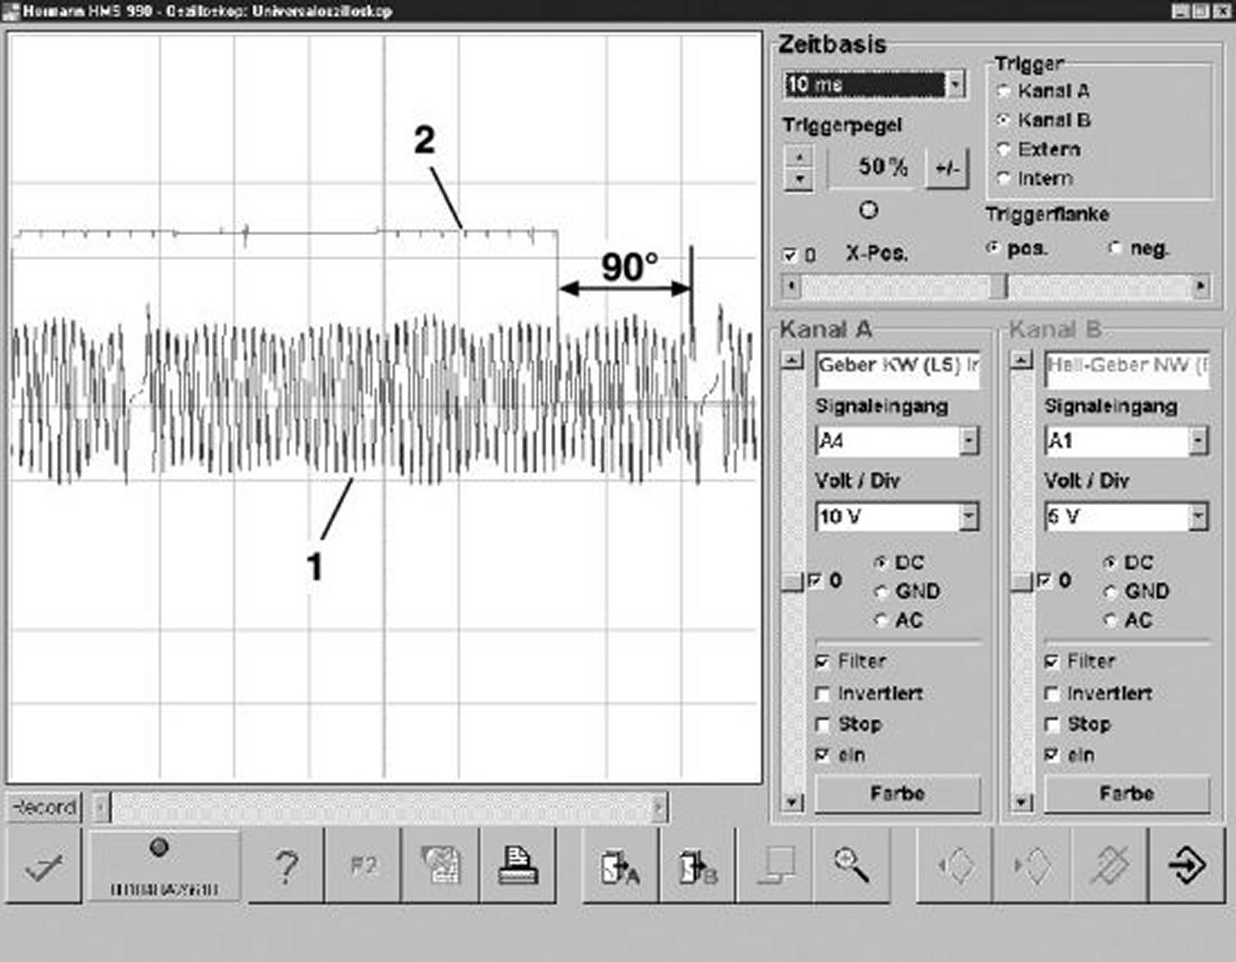Click the checkmark icon at bottom left

click(x=44, y=866)
